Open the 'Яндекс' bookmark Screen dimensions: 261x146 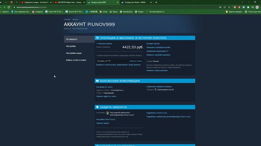coord(139,12)
